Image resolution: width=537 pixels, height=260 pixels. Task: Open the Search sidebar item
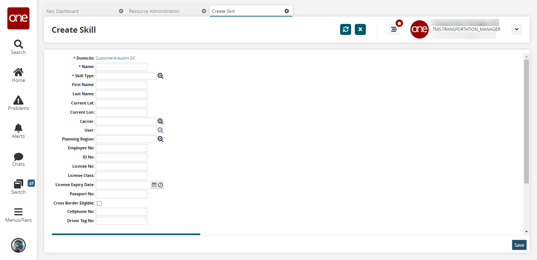(18, 47)
